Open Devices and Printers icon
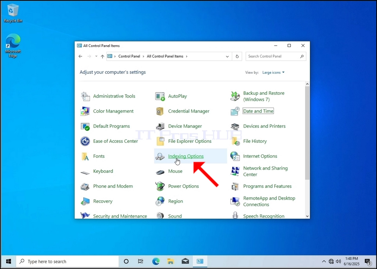 pos(235,126)
